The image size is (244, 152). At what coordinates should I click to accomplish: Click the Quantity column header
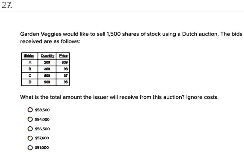coord(47,56)
